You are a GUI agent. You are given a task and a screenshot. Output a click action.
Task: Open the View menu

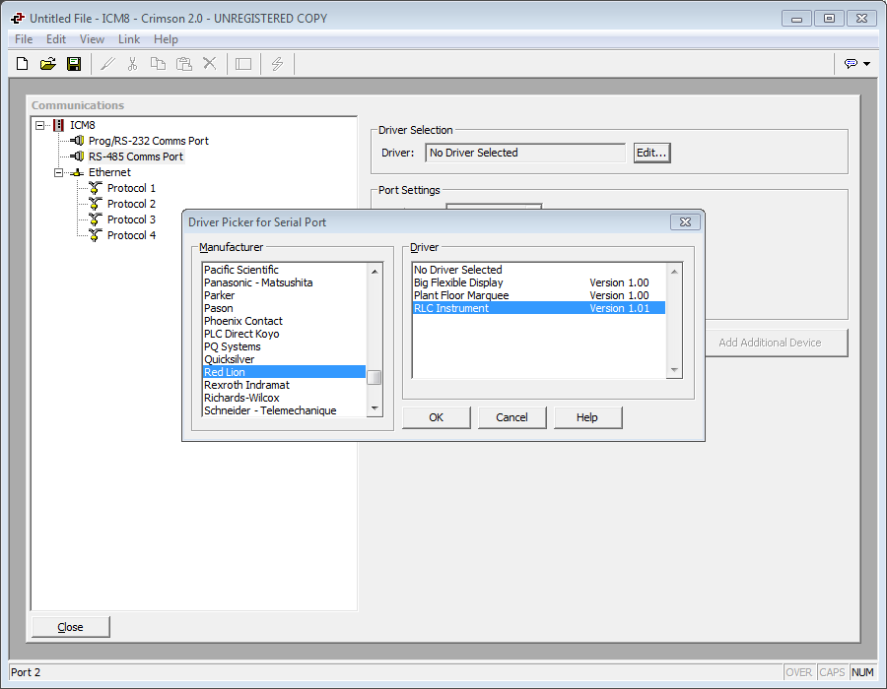tap(92, 39)
